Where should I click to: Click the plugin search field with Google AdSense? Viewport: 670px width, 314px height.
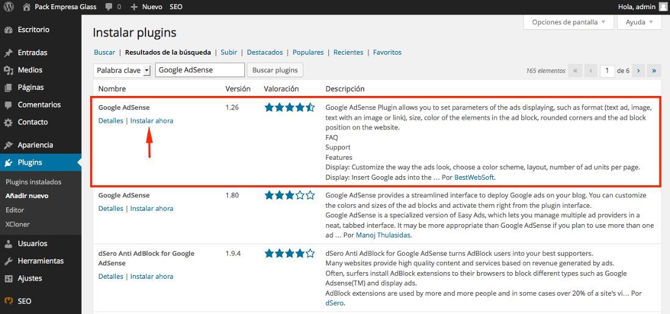(x=200, y=70)
